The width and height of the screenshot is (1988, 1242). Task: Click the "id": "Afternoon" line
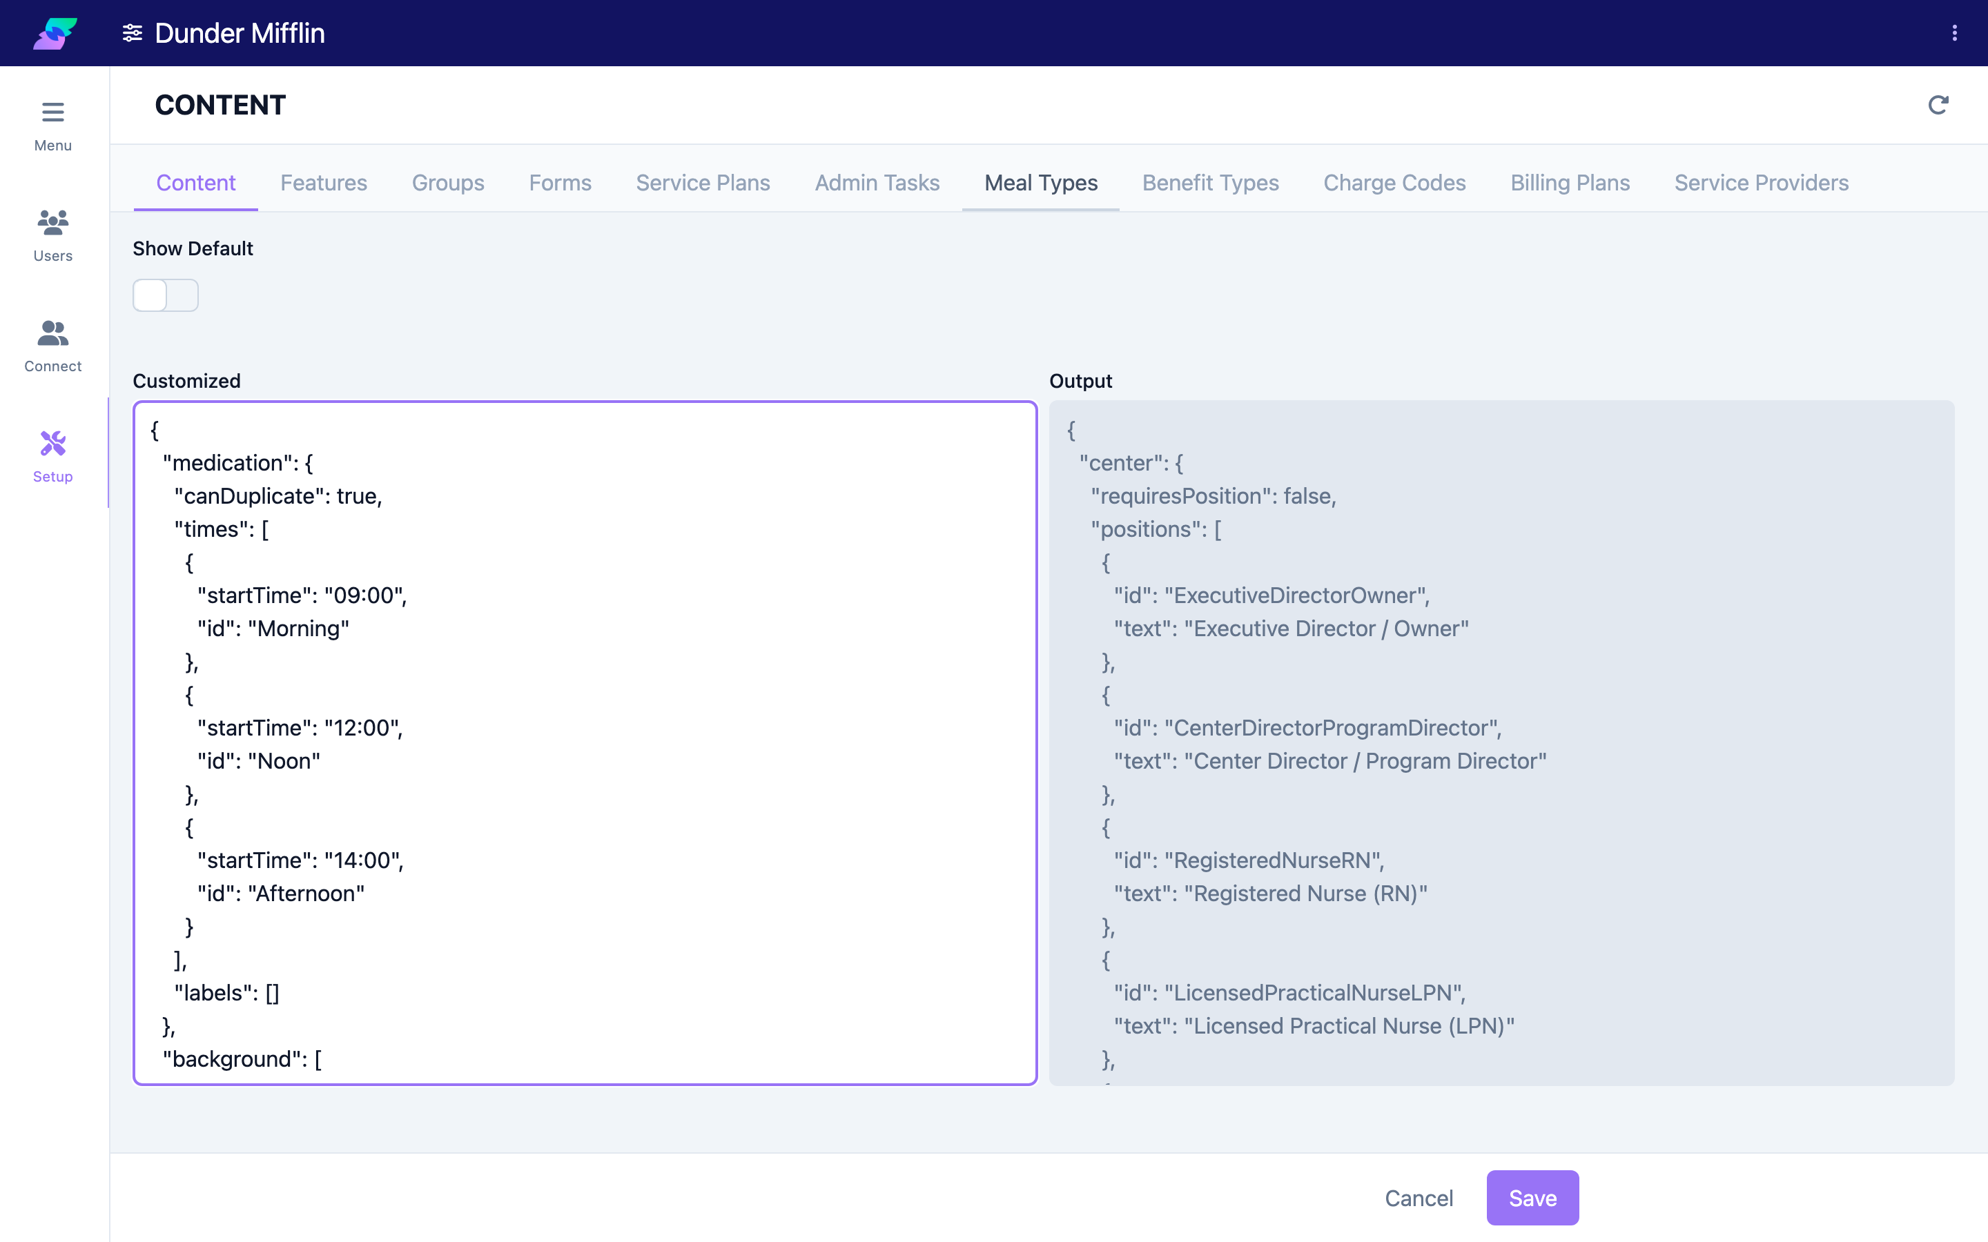point(281,894)
